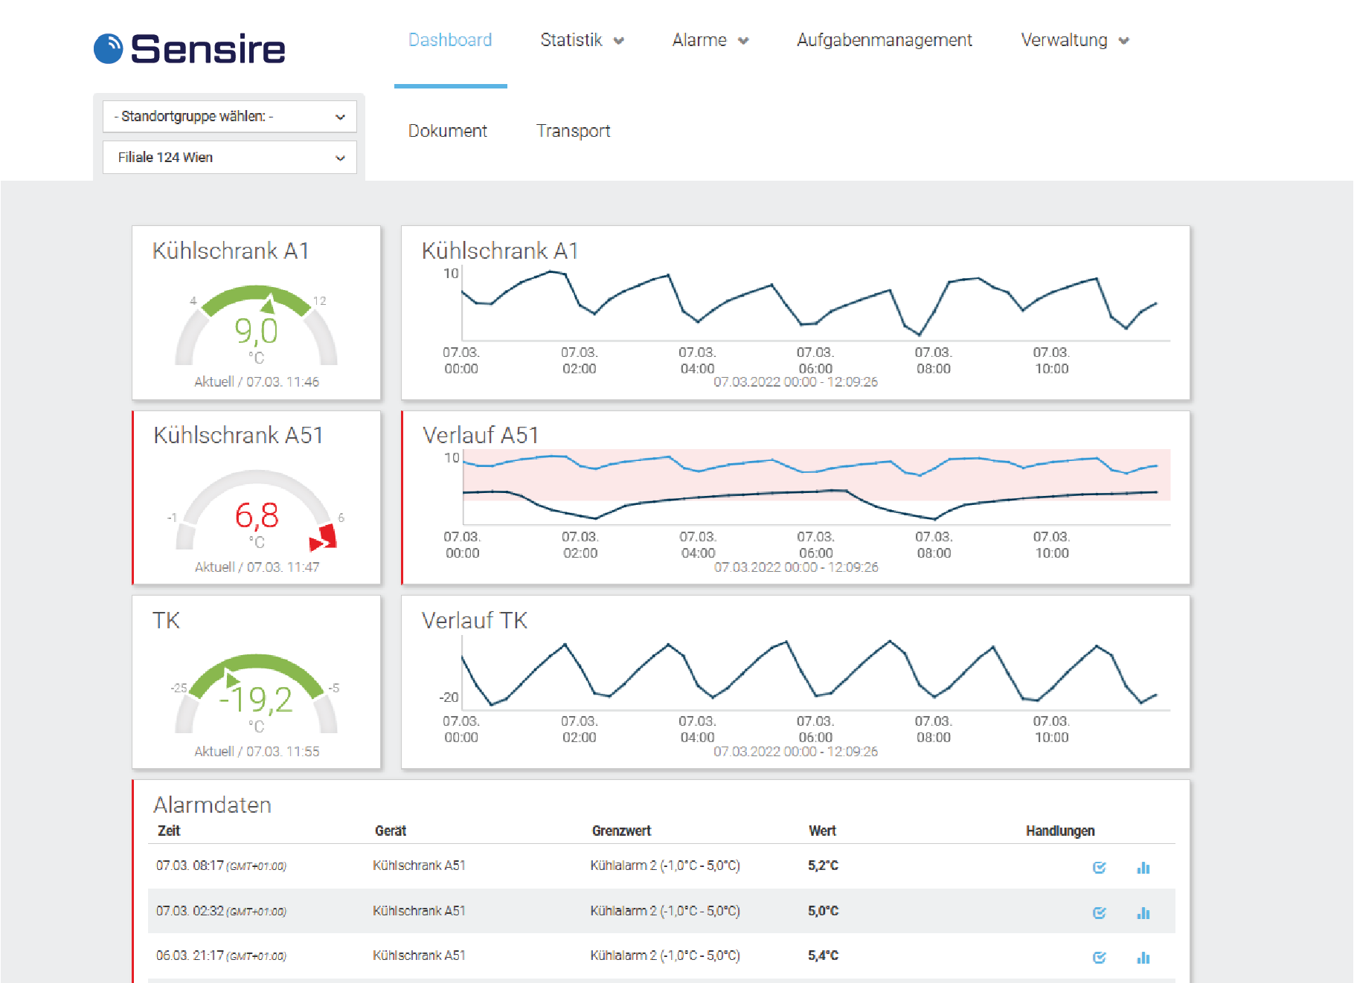Open the Standortgruppe wählen dropdown
This screenshot has height=983, width=1354.
pyautogui.click(x=229, y=116)
